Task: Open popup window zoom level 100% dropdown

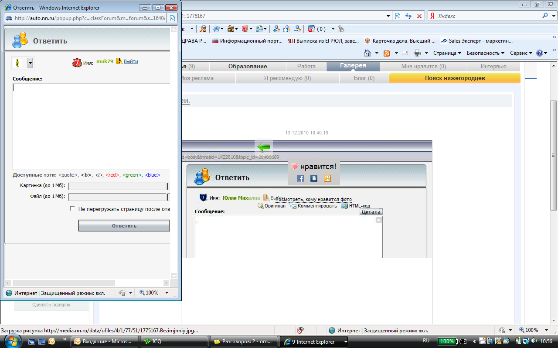Action: click(x=167, y=293)
